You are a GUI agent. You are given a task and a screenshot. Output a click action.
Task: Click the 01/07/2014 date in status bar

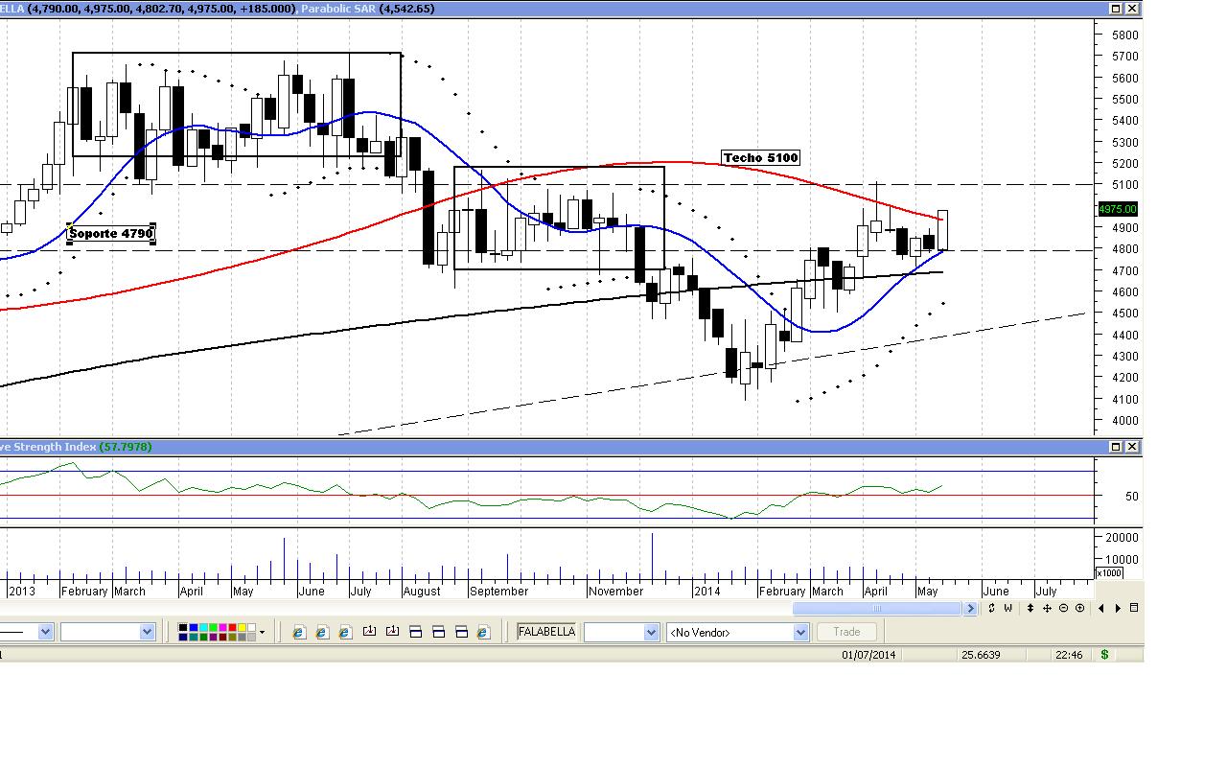tap(868, 655)
